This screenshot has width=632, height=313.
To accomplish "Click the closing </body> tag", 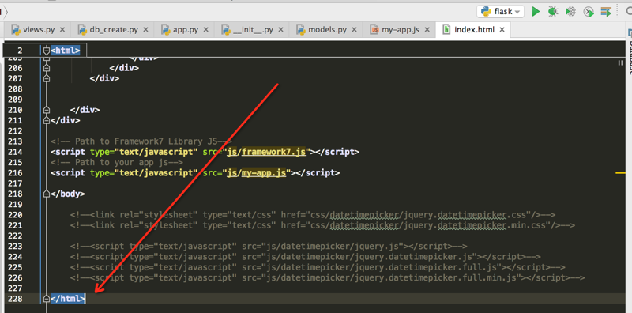I will click(x=68, y=194).
